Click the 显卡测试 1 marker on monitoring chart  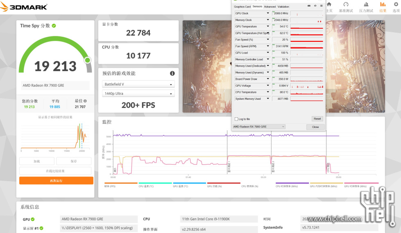coord(229,167)
